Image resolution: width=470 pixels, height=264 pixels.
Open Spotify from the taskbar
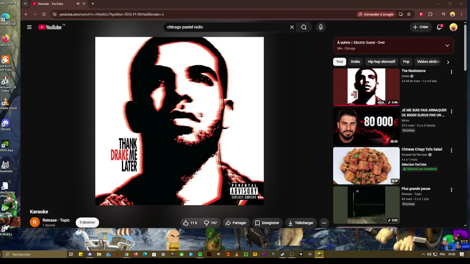coord(200,254)
